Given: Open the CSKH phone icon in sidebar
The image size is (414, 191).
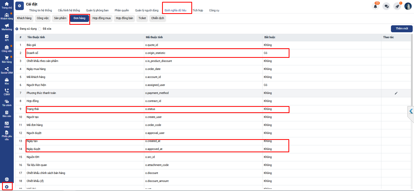Looking at the screenshot, I should click(x=7, y=92).
